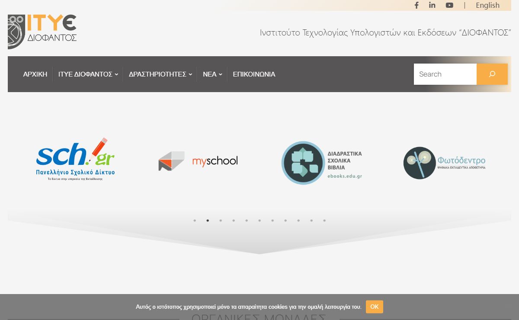Image resolution: width=519 pixels, height=320 pixels.
Task: Open the myschool logo
Action: pyautogui.click(x=198, y=161)
